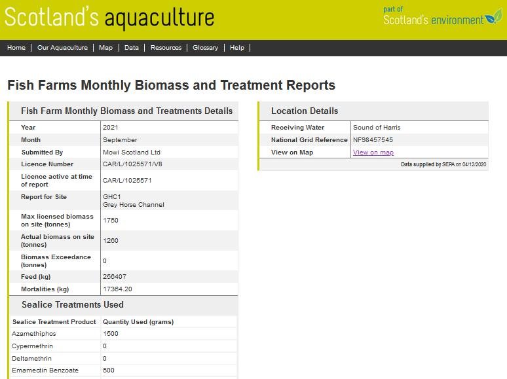Open Our Aquaculture in the navigation bar
Screen dimensions: 507x379
point(62,48)
